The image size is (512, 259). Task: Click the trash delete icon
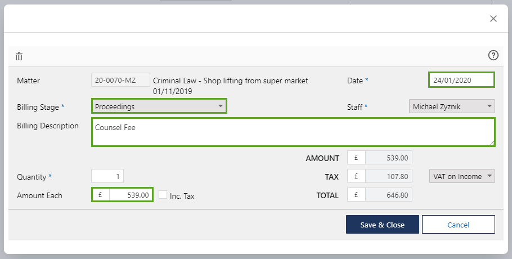tap(19, 56)
